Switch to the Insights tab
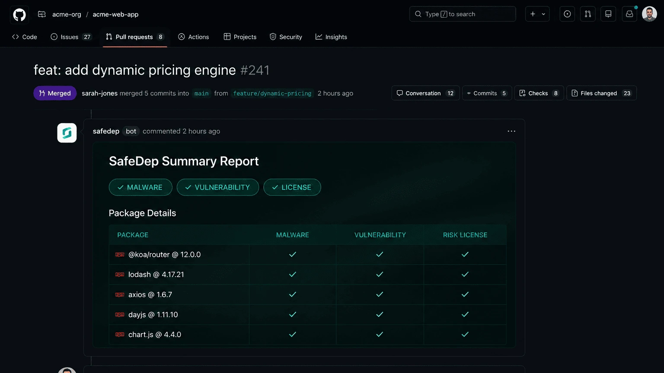 (331, 37)
